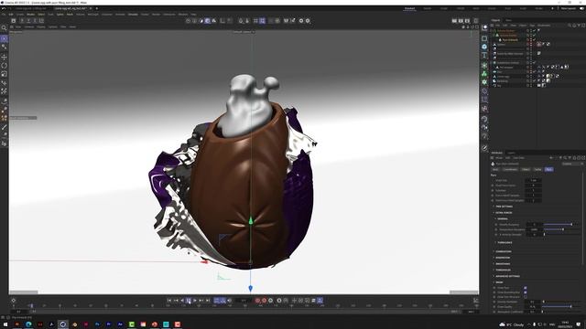586x329 pixels.
Task: Open the Simulate menu
Action: pos(133,15)
